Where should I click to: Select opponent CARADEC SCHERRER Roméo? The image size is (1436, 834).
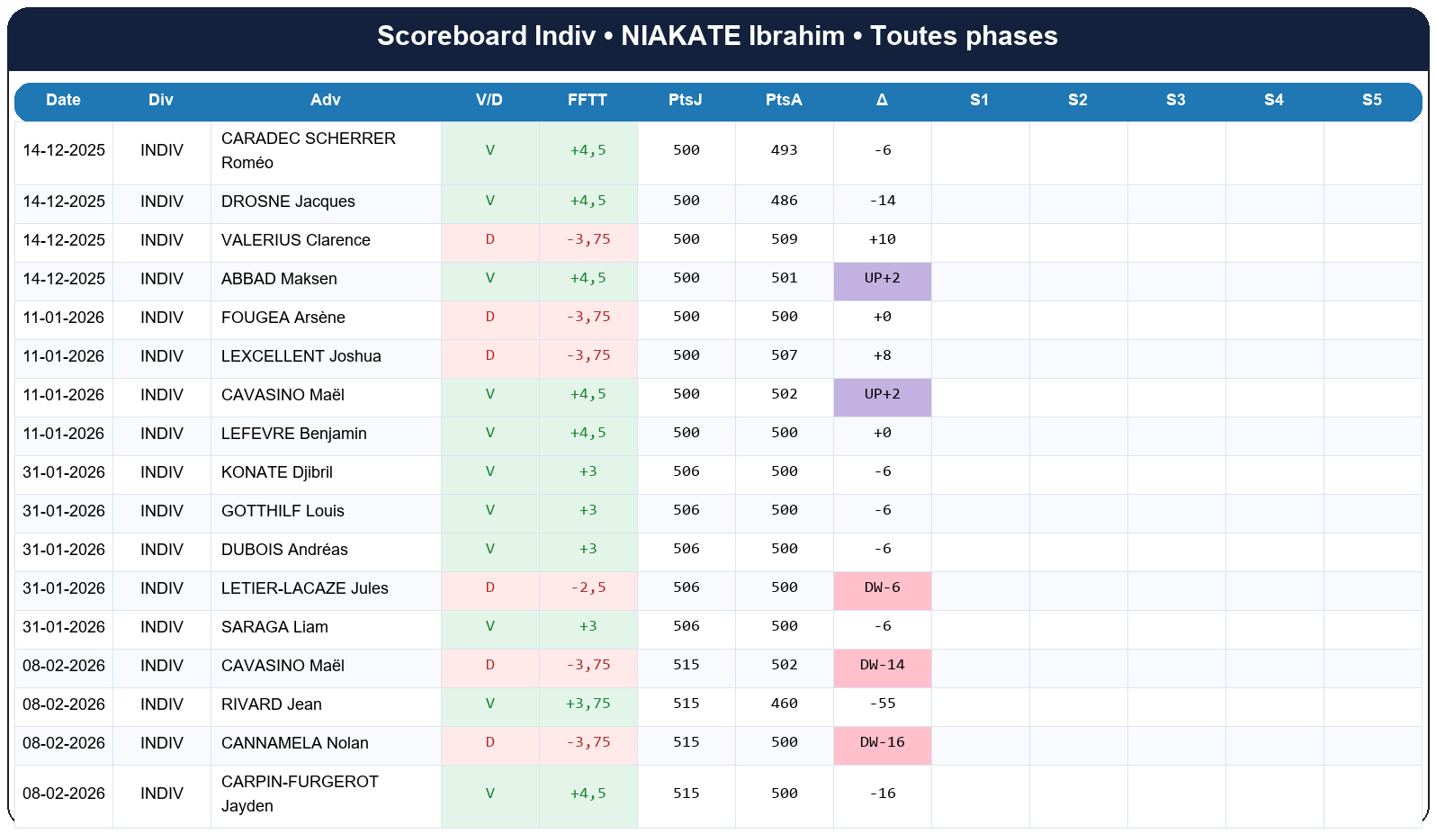pos(309,150)
